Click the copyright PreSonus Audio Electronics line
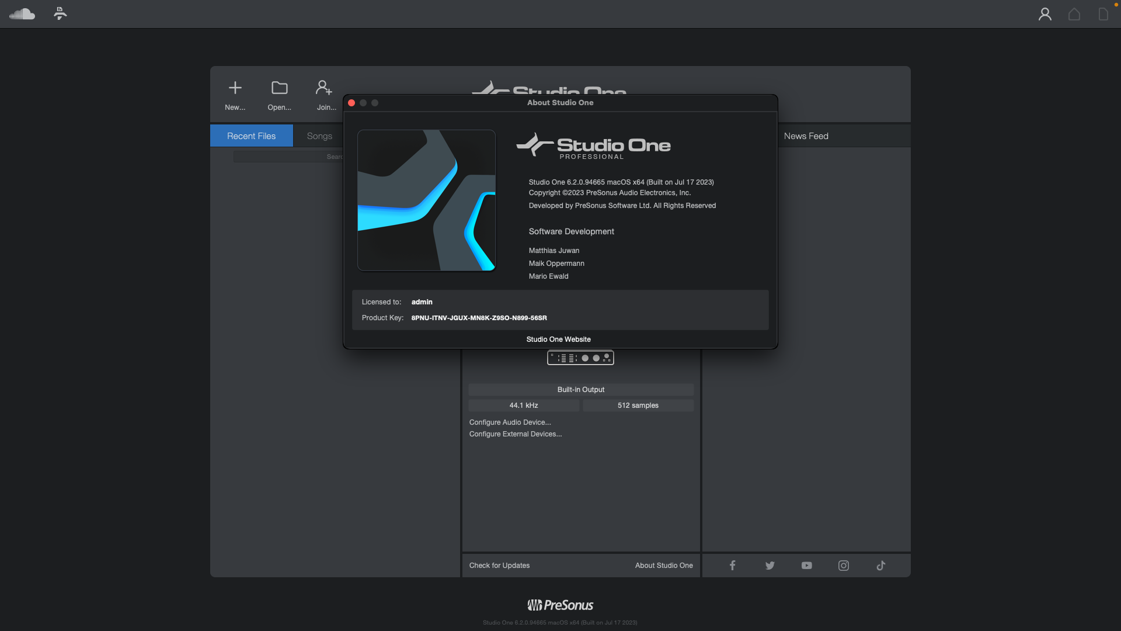The image size is (1121, 631). [x=610, y=193]
